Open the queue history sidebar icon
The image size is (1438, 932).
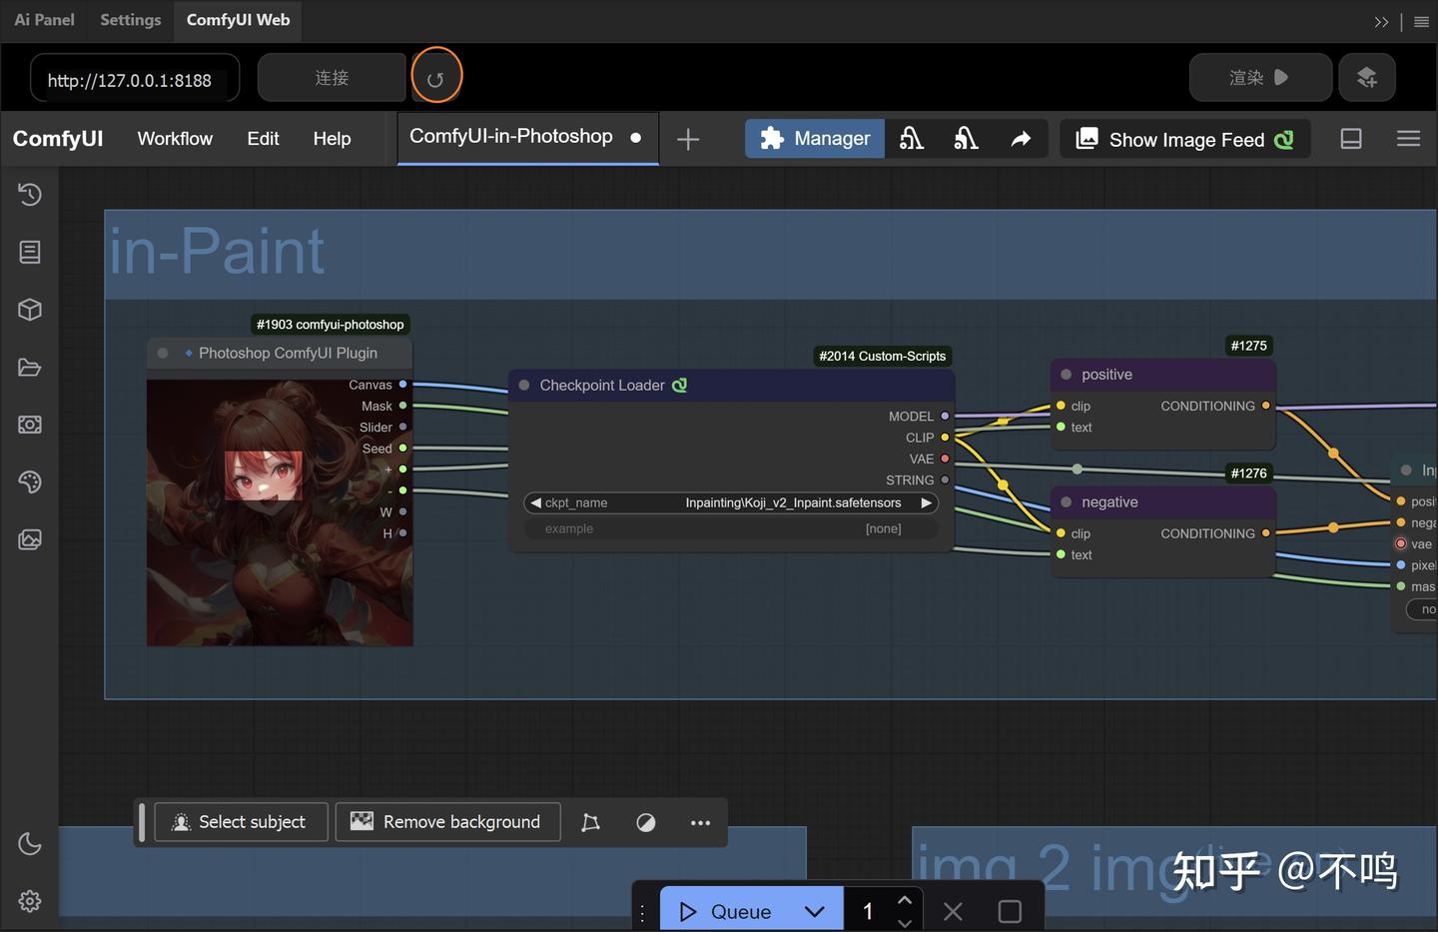point(30,194)
